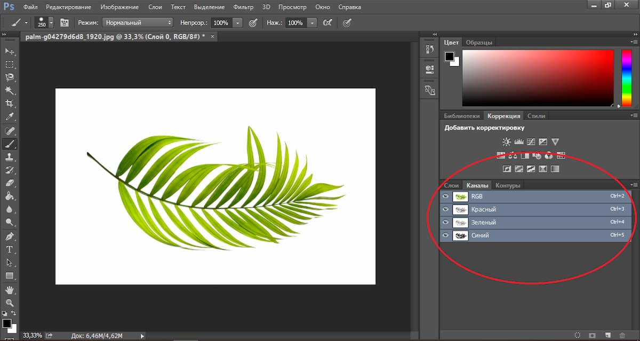Select the Hand tool
Image resolution: width=640 pixels, height=341 pixels.
[x=10, y=290]
